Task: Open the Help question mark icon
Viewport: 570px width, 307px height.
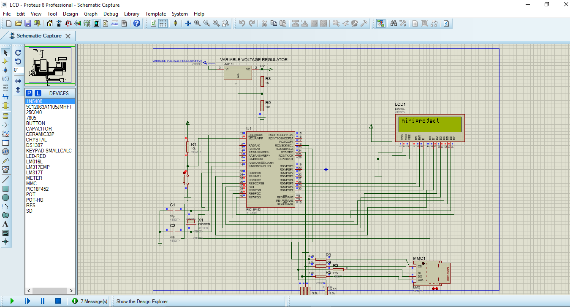Action: click(x=137, y=23)
